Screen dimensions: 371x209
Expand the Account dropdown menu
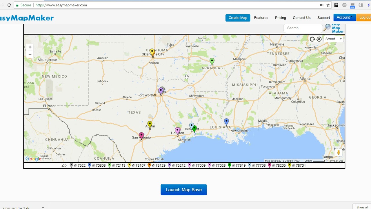click(x=344, y=17)
